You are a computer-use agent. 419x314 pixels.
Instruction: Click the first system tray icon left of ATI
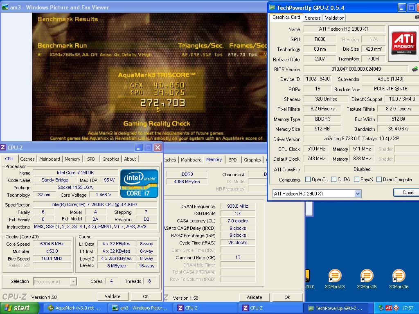[x=381, y=308]
